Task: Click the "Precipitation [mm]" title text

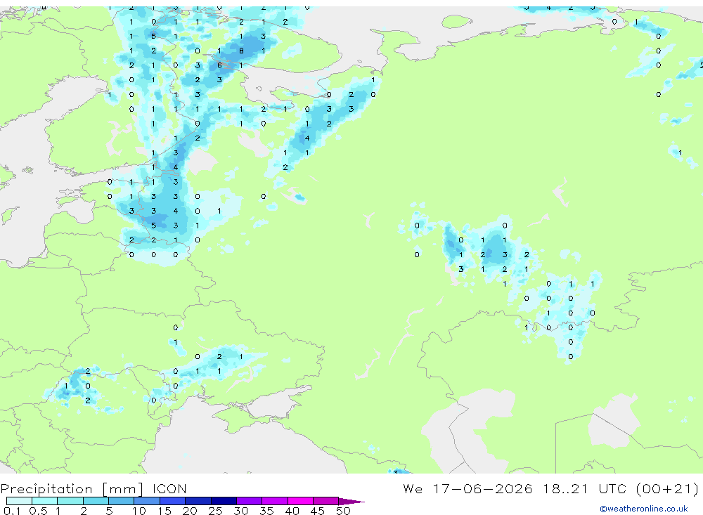Action: [72, 488]
